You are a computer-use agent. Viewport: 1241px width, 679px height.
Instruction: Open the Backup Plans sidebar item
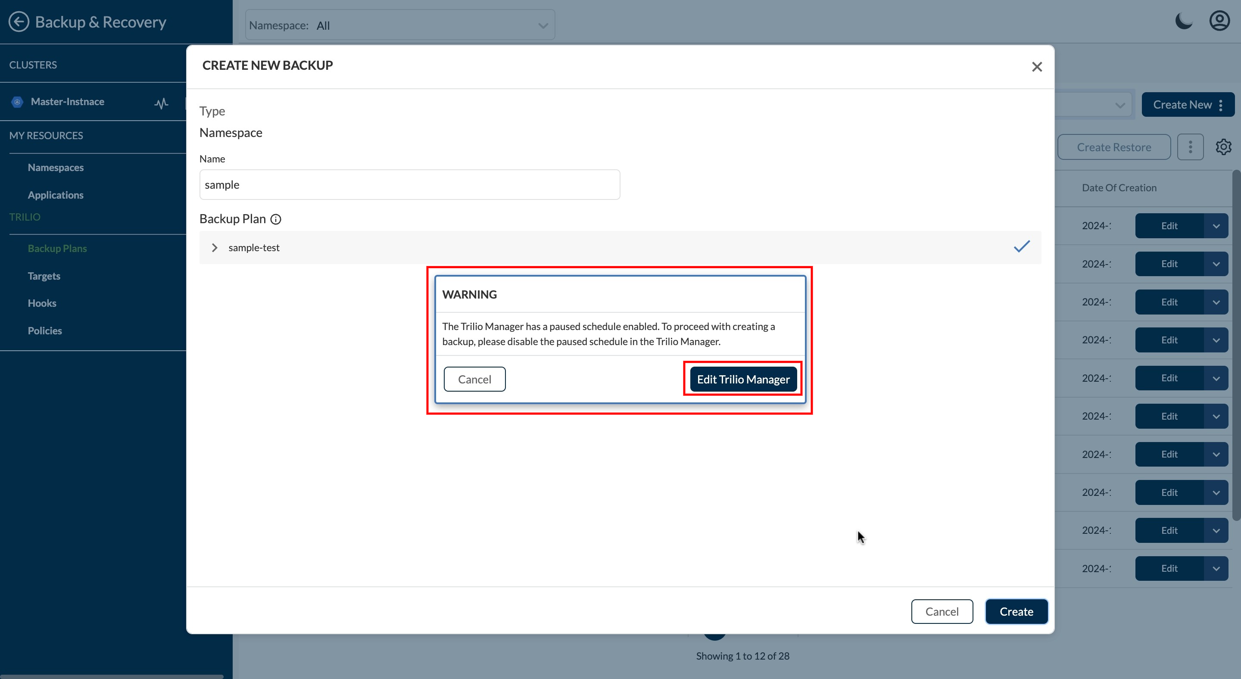(57, 249)
